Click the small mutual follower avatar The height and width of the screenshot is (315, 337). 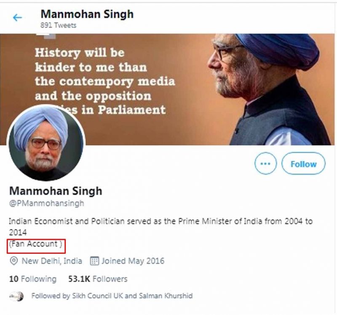pos(17,296)
